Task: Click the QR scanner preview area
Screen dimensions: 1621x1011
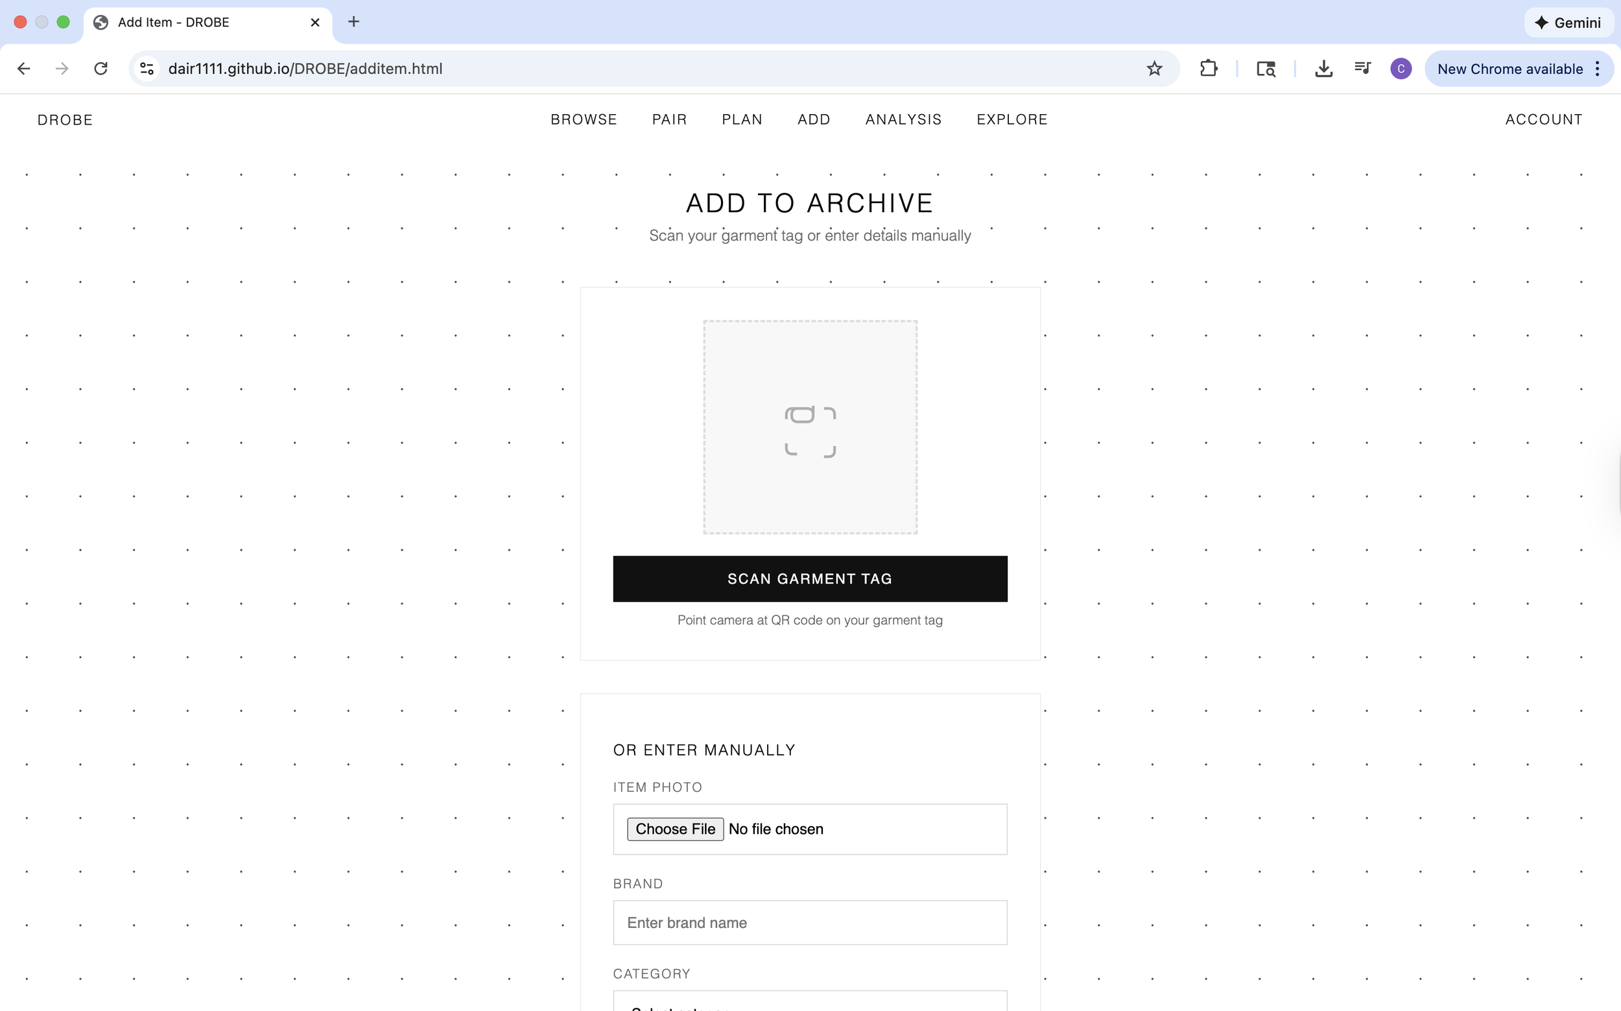Action: 809,427
